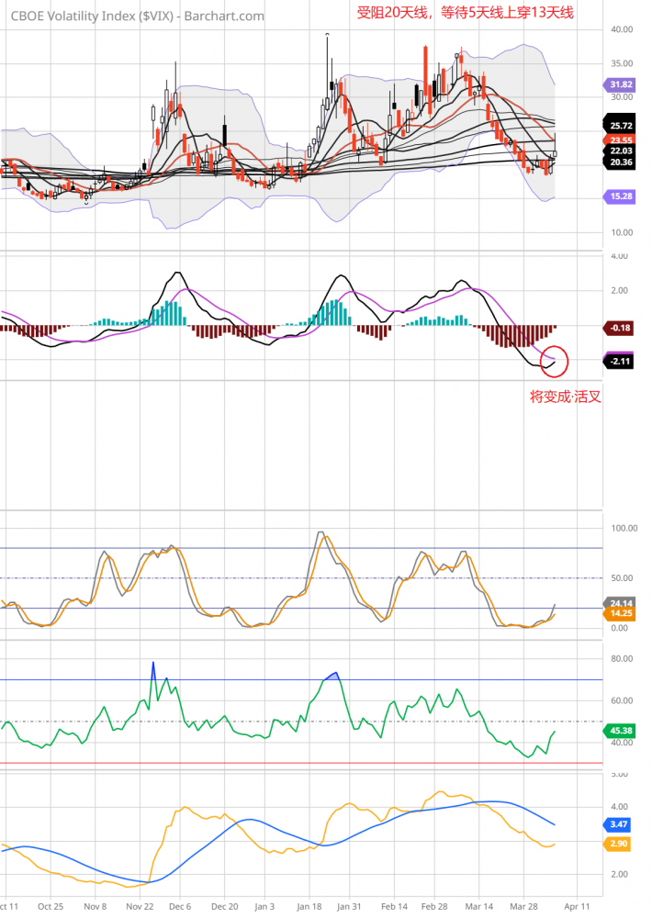The image size is (652, 918).
Task: Select the red 23.55 price label
Action: pyautogui.click(x=621, y=138)
